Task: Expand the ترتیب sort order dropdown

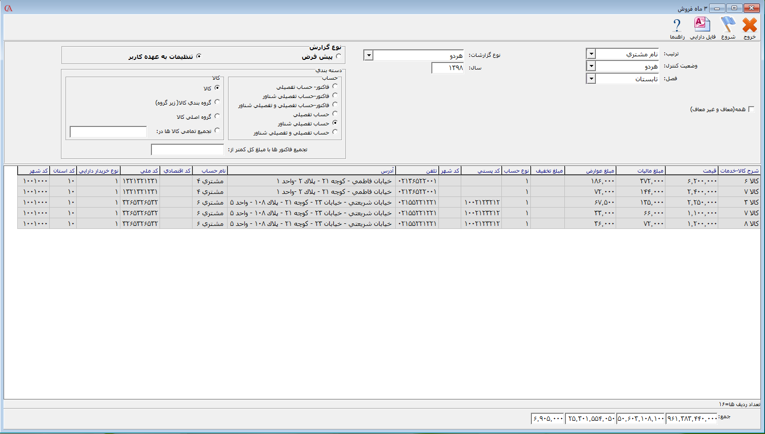Action: 591,54
